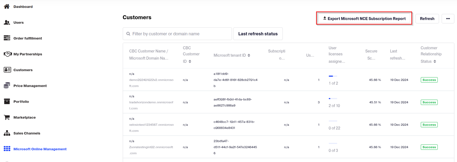Click the download icon in Export button
Viewport: 457px width, 162px height.
click(x=325, y=18)
